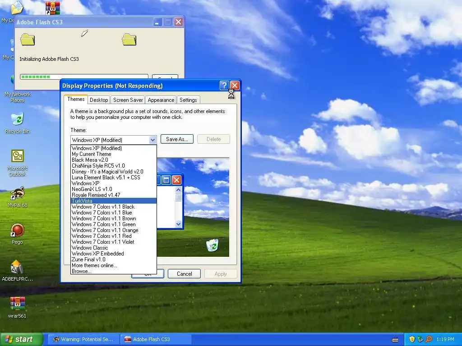The image size is (462, 346).
Task: Click the left folder icon in Flash installer
Action: click(28, 40)
